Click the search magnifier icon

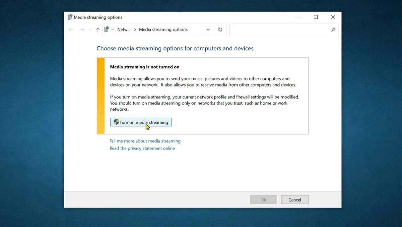coord(333,30)
